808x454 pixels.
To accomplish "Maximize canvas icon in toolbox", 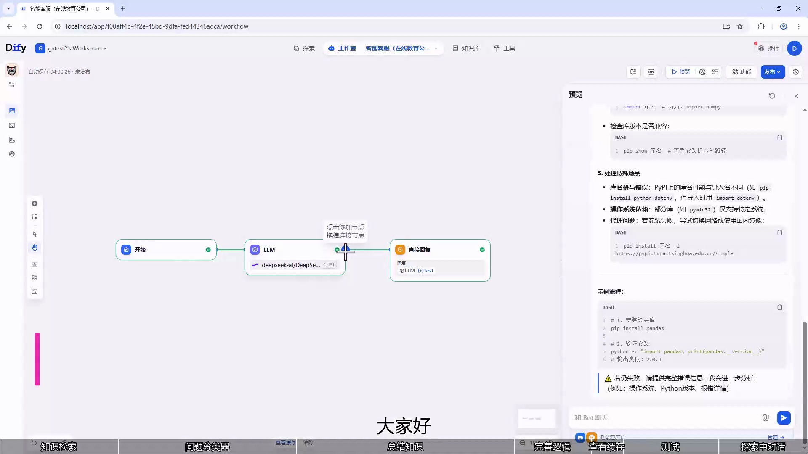I will 35,291.
